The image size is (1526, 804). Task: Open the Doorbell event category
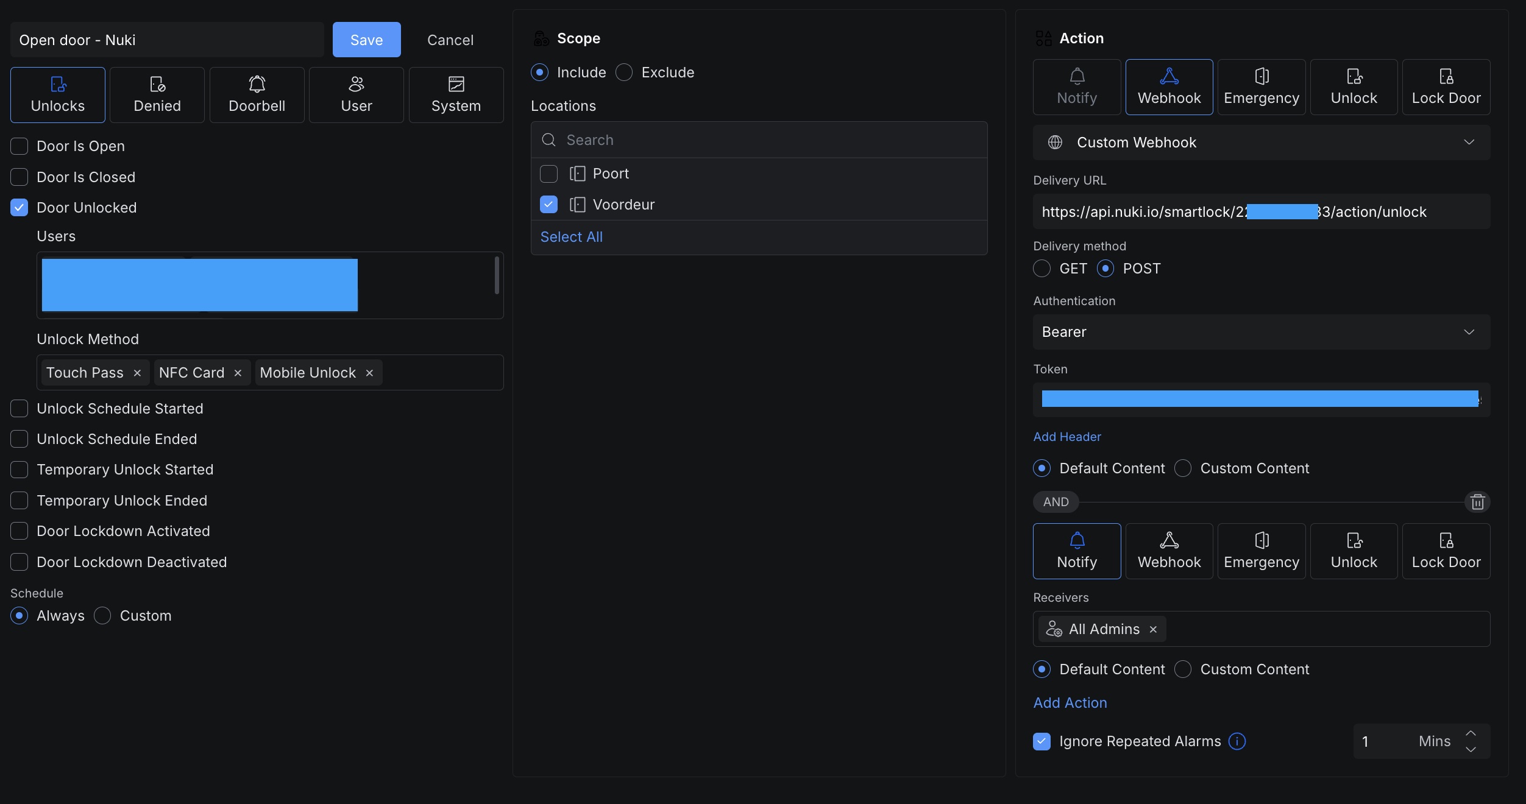coord(257,95)
